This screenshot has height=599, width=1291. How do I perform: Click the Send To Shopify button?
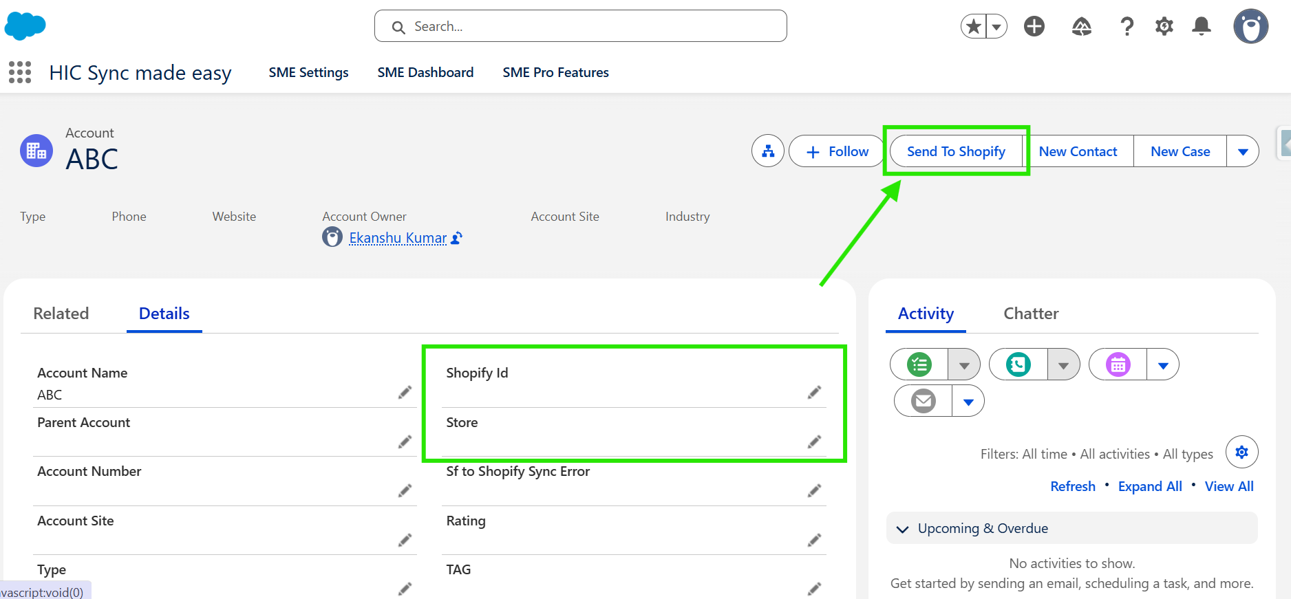956,151
